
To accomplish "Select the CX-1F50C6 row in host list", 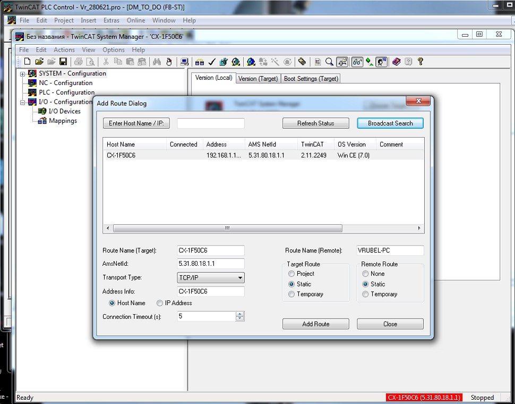I will [263, 155].
